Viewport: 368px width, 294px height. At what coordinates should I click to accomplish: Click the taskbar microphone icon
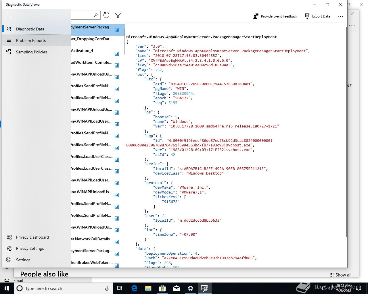click(107, 288)
